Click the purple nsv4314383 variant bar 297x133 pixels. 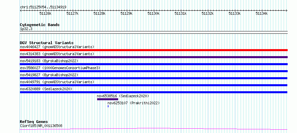tap(154, 57)
